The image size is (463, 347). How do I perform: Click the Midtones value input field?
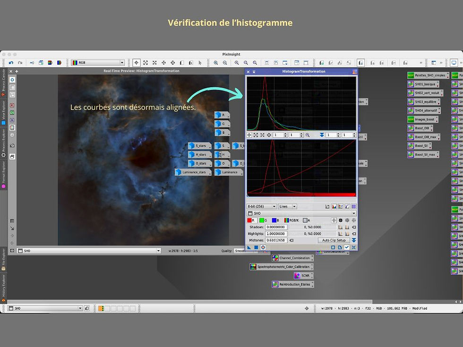tap(276, 240)
